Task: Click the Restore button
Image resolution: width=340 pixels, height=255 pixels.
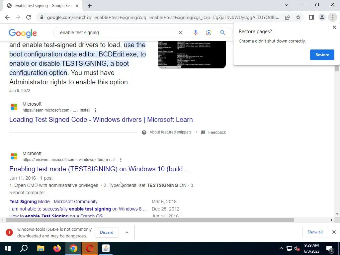Action: pyautogui.click(x=322, y=55)
